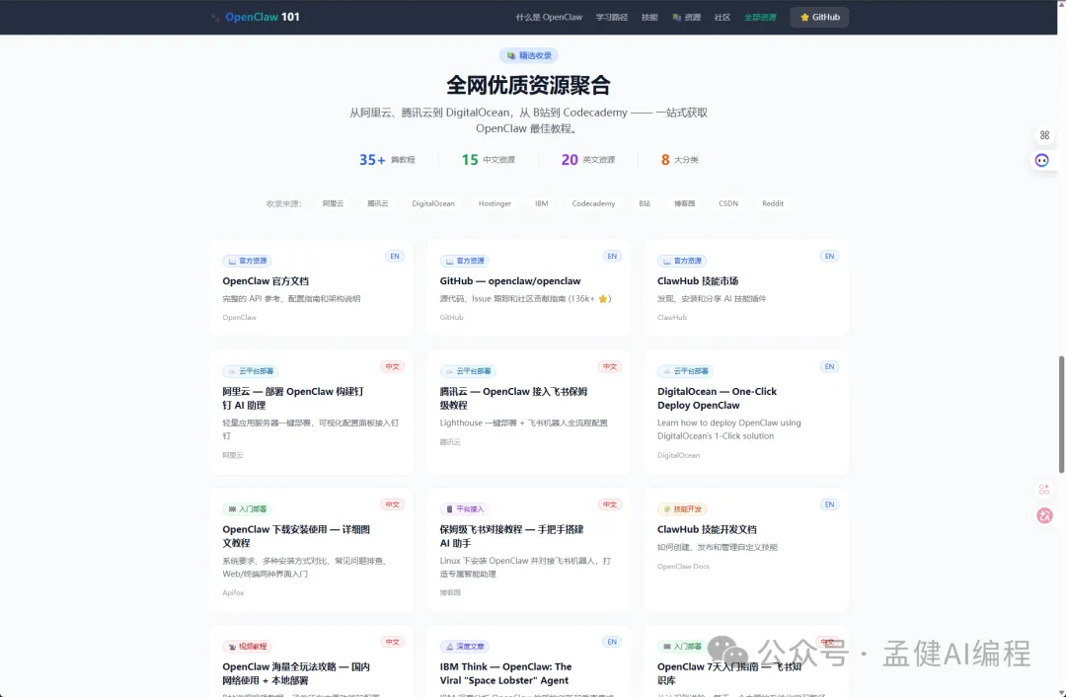Viewport: 1066px width, 697px height.
Task: Click the GitHub star button in navbar
Action: [819, 17]
